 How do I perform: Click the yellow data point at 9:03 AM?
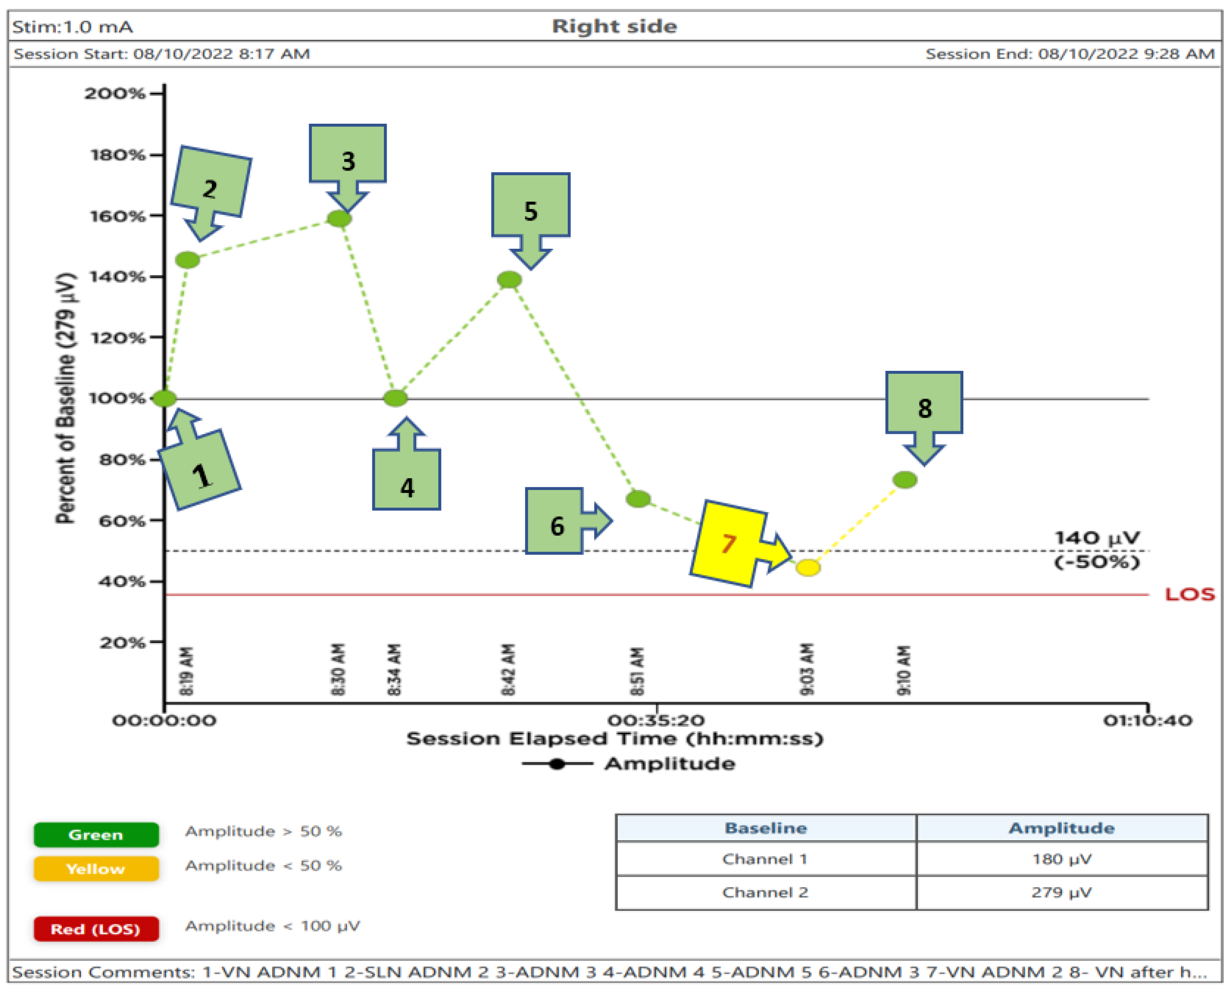807,568
